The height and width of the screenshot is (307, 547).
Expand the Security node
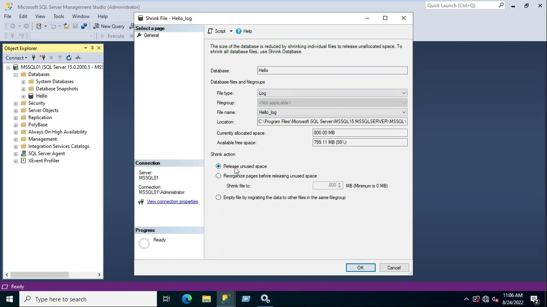tap(16, 104)
